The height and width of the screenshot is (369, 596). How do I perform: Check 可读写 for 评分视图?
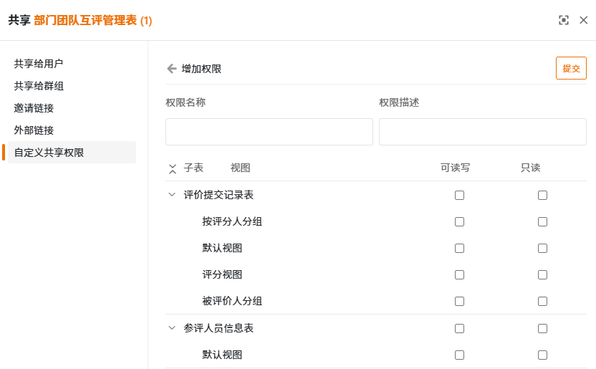click(x=459, y=274)
